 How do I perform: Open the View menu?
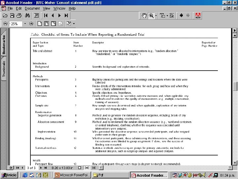[46, 8]
